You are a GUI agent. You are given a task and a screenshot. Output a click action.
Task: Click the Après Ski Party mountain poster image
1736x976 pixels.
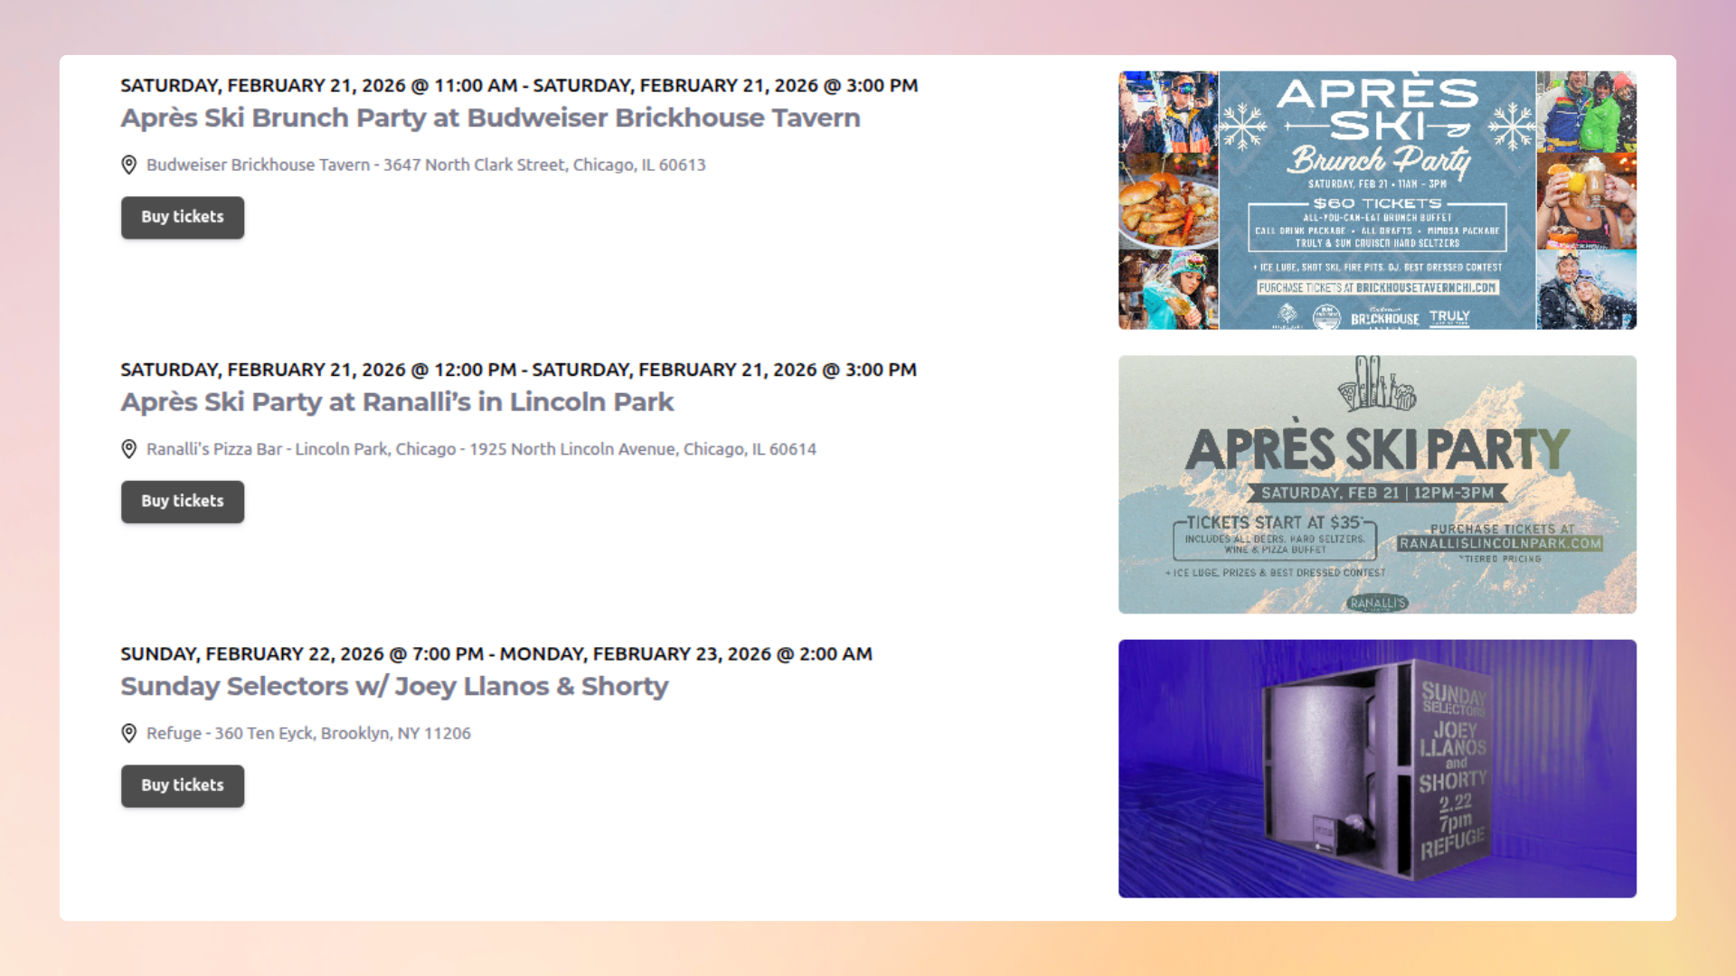1376,484
